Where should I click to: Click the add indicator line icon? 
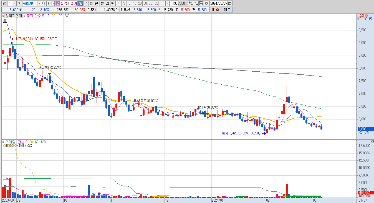point(196,3)
